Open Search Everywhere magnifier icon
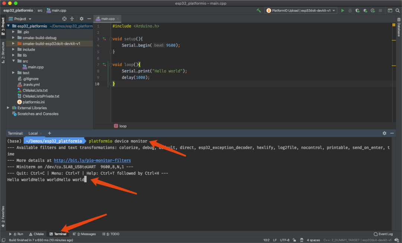This screenshot has width=402, height=243. 398,11
